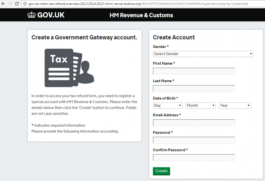Screen dimensions: 265x181
Task: Click the HM Revenue & Customs header title
Action: [x=141, y=15]
